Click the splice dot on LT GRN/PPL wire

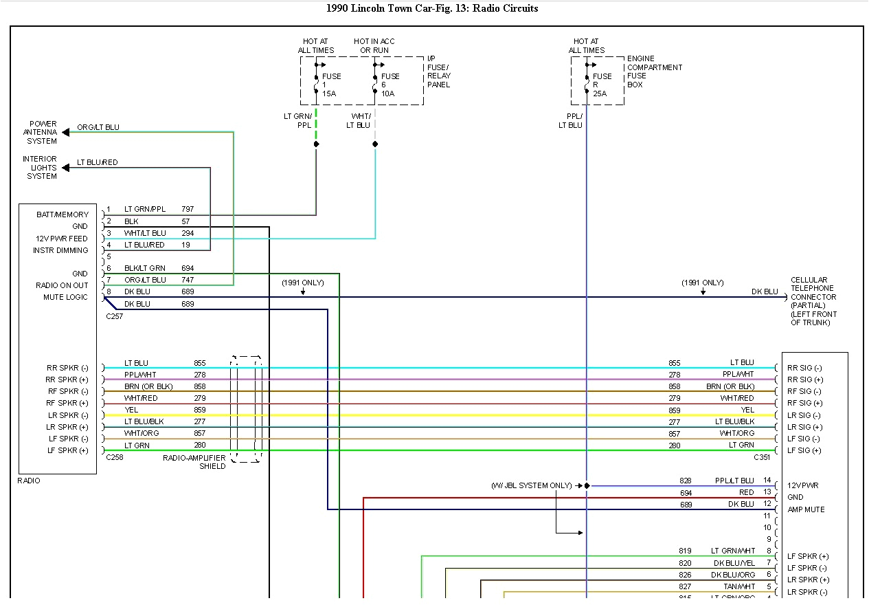click(317, 144)
